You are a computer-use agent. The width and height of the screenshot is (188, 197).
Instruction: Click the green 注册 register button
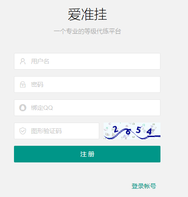pyautogui.click(x=87, y=154)
